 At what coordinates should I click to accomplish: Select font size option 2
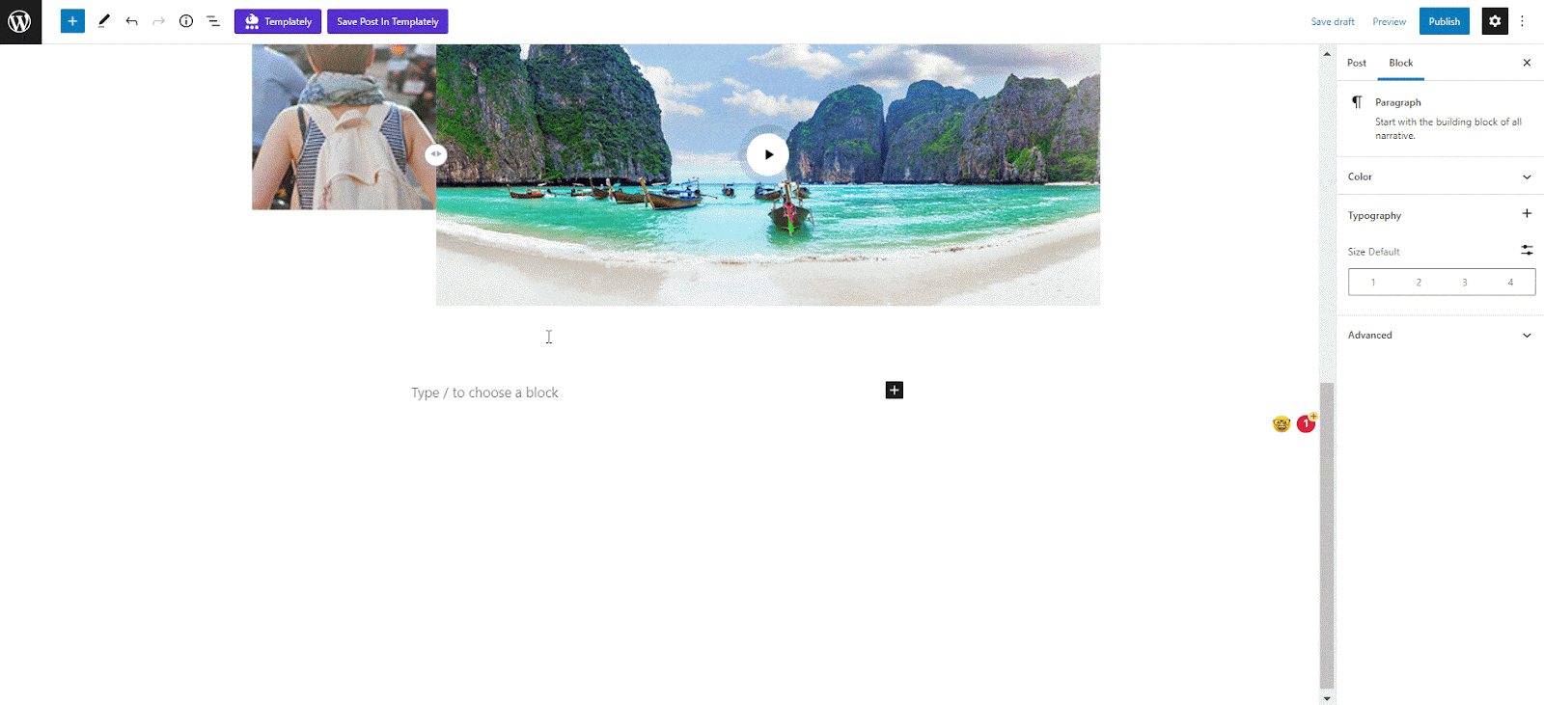(1419, 283)
